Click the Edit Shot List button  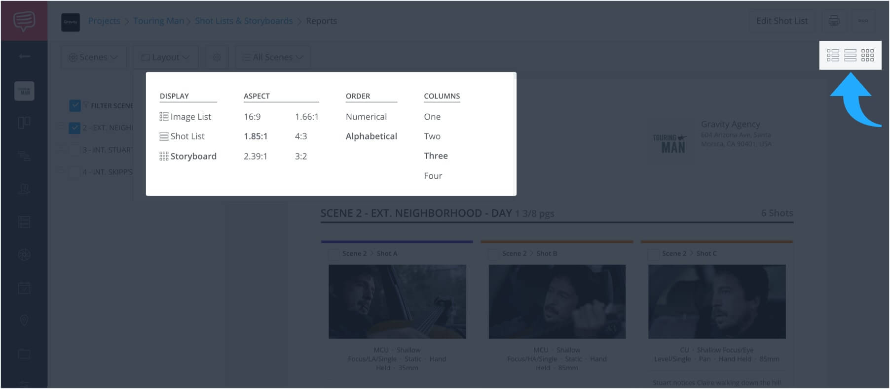coord(782,21)
